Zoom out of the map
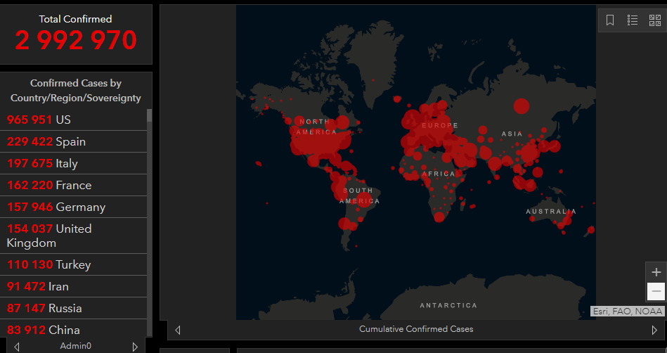Viewport: 667px width, 353px height. tap(656, 291)
